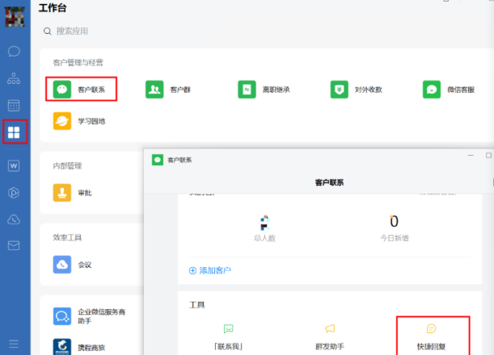The width and height of the screenshot is (494, 355).
Task: Open the 微信客服 app
Action: point(449,90)
